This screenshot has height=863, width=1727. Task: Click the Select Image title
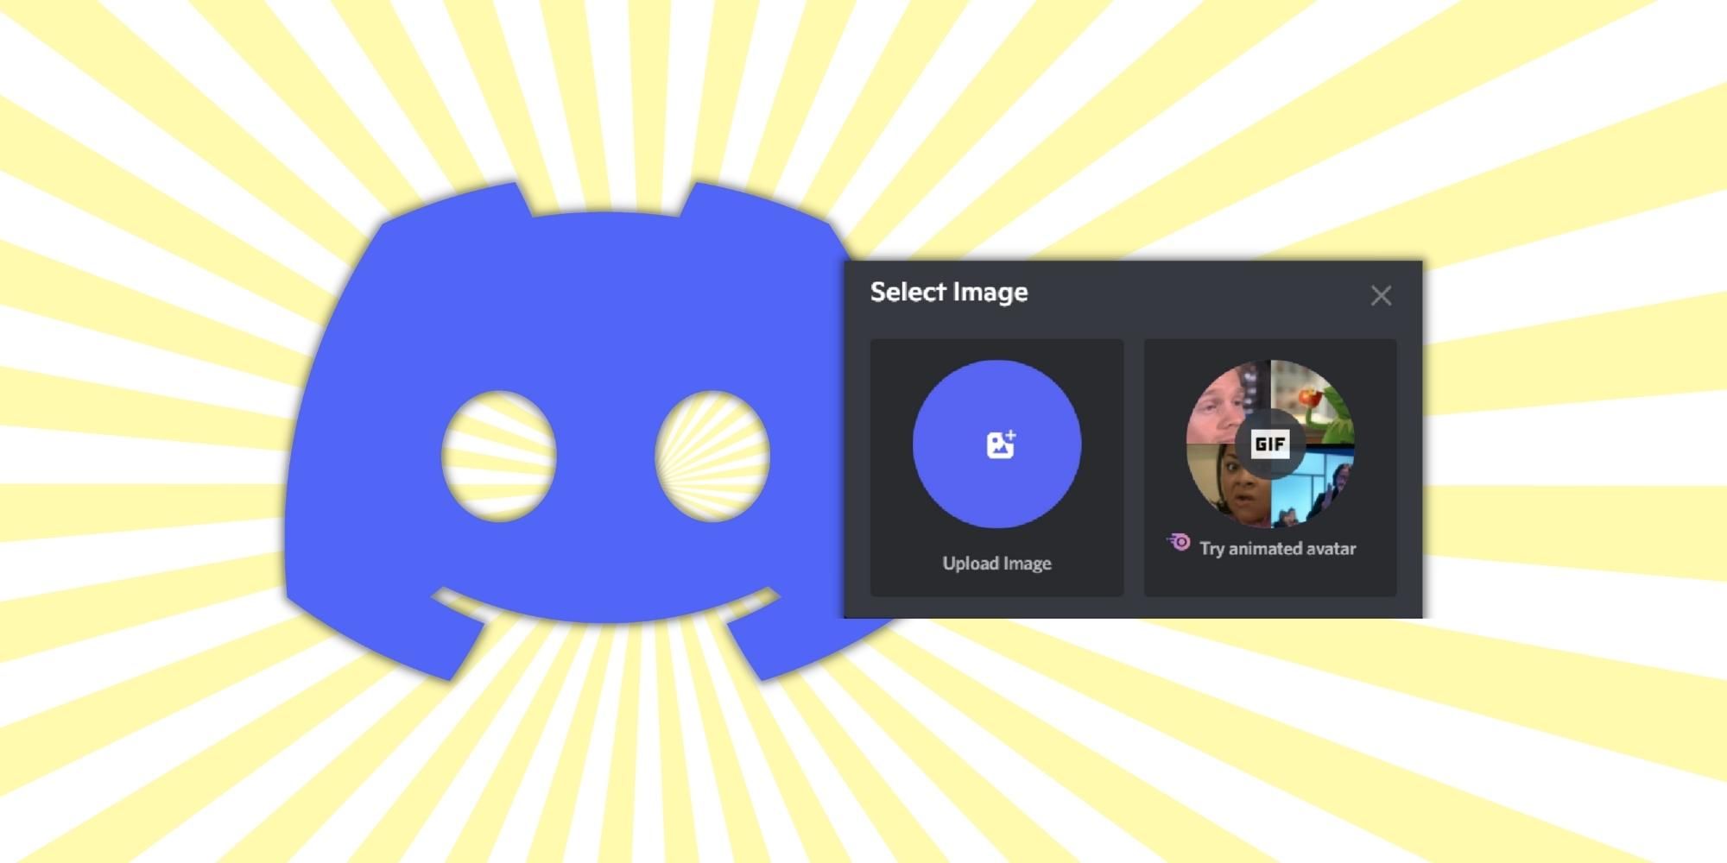pyautogui.click(x=947, y=293)
